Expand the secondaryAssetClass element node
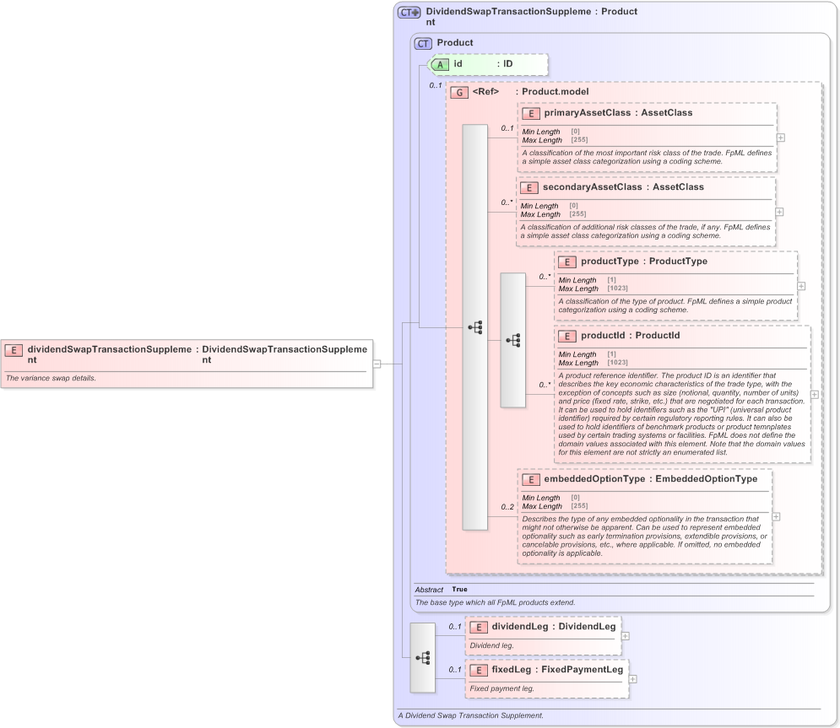 [779, 212]
